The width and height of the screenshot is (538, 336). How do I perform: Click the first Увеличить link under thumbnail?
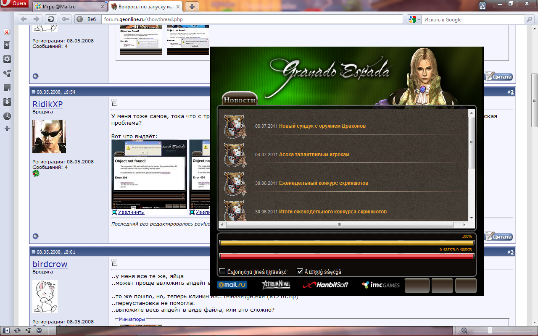[x=131, y=212]
